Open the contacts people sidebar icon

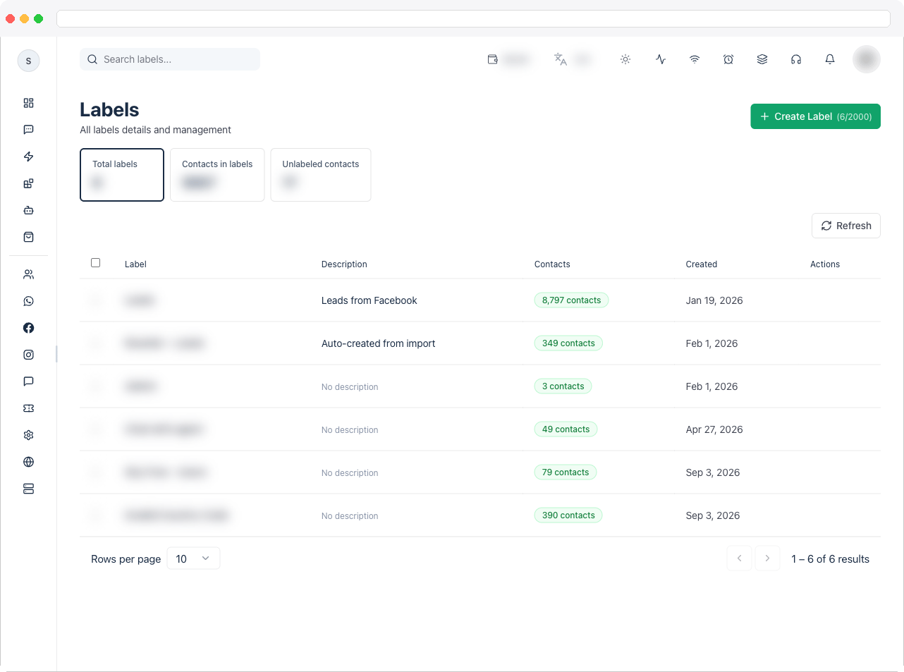28,274
